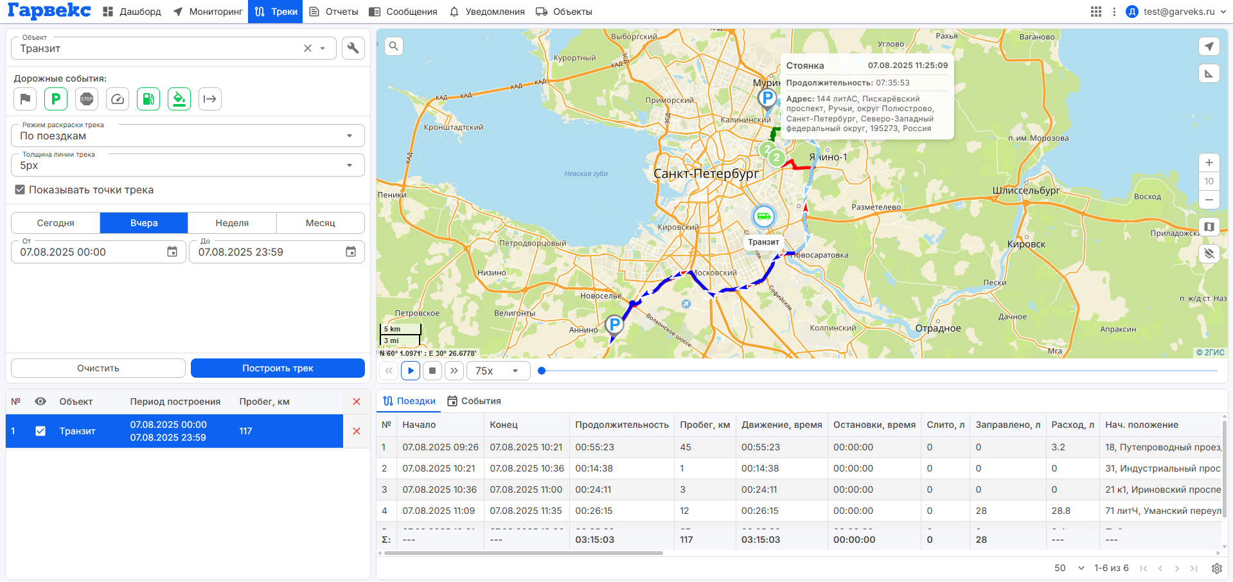Screen dimensions: 1233x582
Task: Speed up track playback
Action: tap(454, 371)
